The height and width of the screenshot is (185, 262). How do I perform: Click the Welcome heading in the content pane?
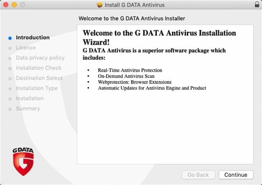click(x=159, y=33)
